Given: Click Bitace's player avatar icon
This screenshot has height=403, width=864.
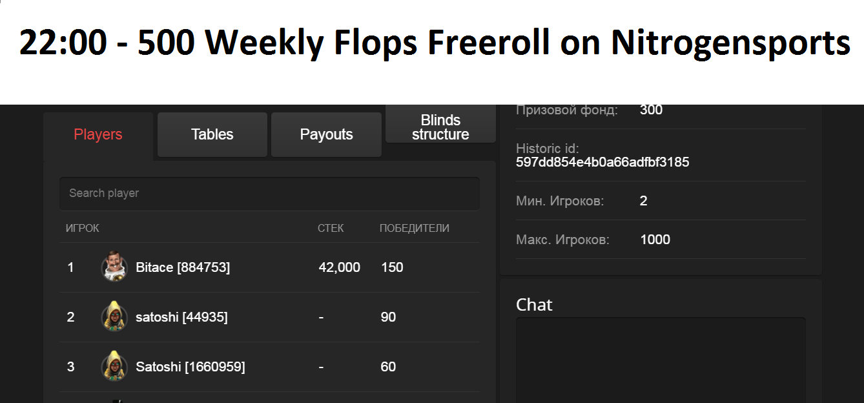Looking at the screenshot, I should 114,267.
